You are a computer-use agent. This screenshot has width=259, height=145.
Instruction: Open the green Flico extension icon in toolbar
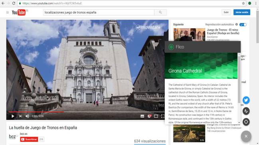249,3
